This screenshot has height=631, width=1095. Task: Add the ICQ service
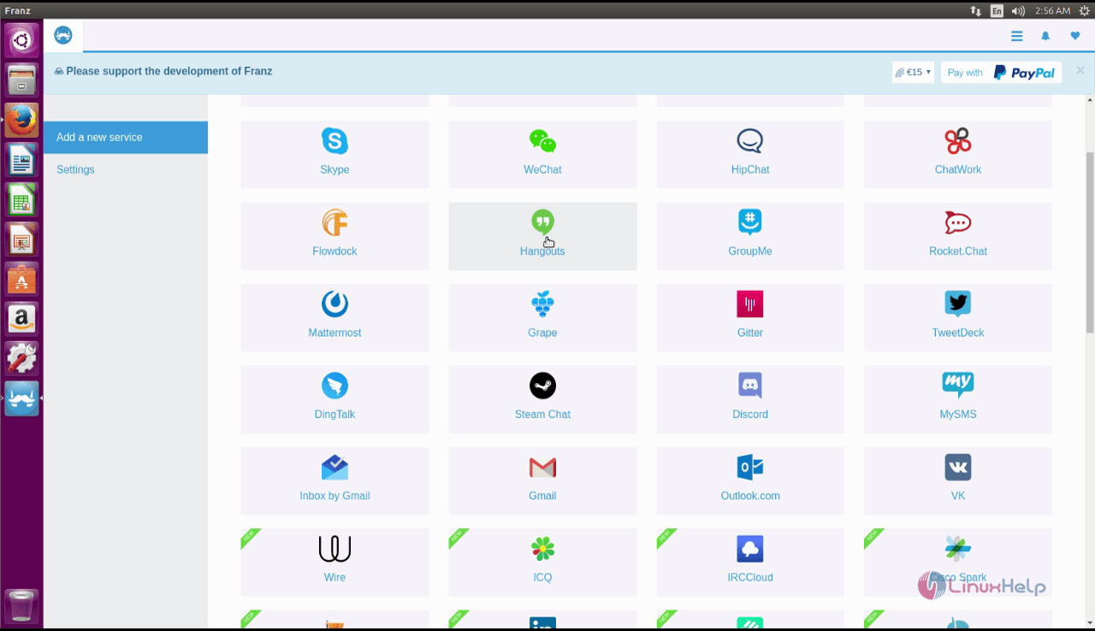click(542, 563)
